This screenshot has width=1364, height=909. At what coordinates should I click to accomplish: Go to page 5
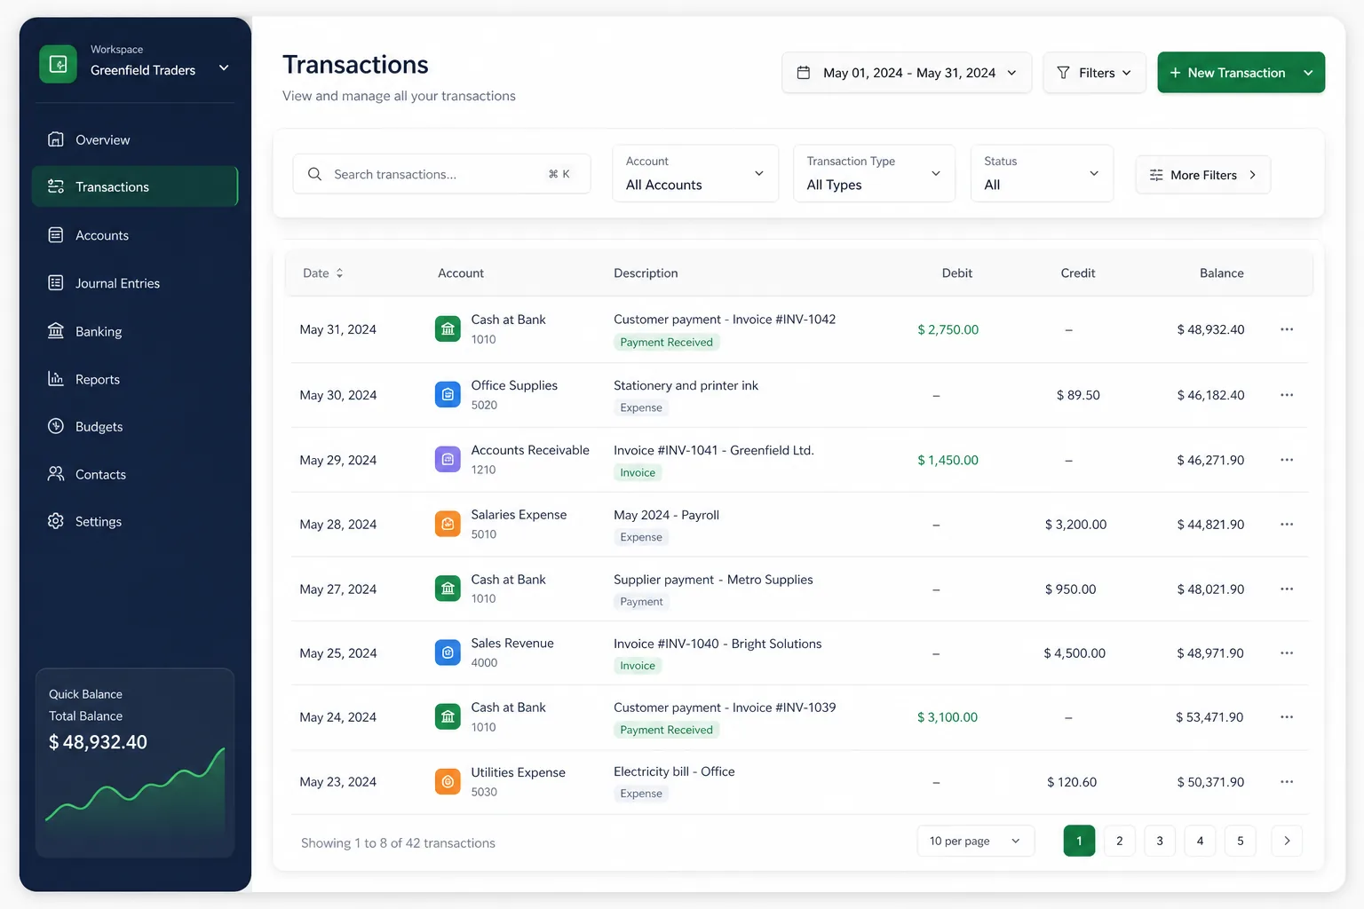coord(1241,841)
